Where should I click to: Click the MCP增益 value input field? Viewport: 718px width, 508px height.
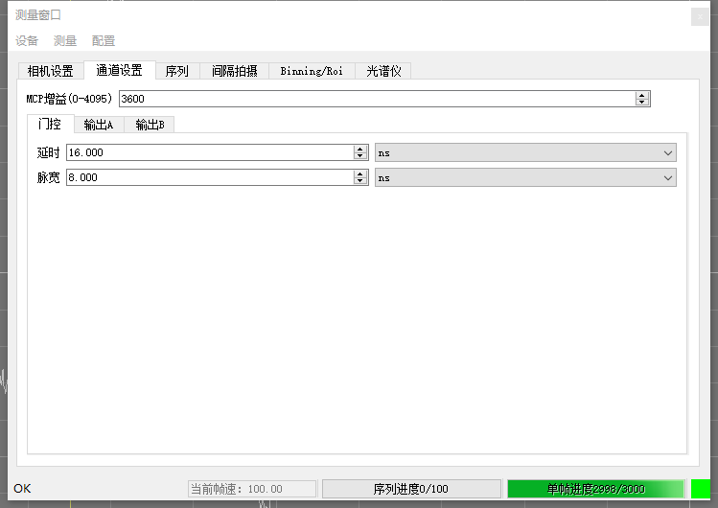pos(376,99)
